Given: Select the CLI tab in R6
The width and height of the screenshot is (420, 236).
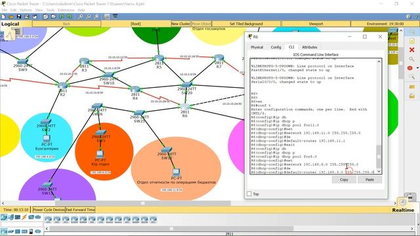Looking at the screenshot, I should [x=291, y=47].
